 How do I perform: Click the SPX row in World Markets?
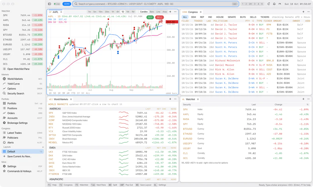113,113
